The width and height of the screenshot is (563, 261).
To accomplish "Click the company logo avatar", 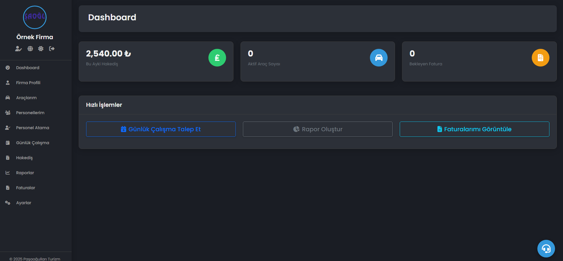I will pyautogui.click(x=35, y=17).
